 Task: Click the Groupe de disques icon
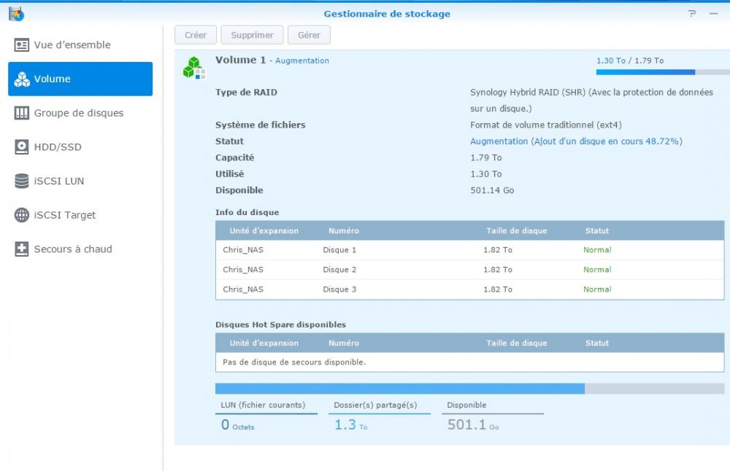point(22,113)
